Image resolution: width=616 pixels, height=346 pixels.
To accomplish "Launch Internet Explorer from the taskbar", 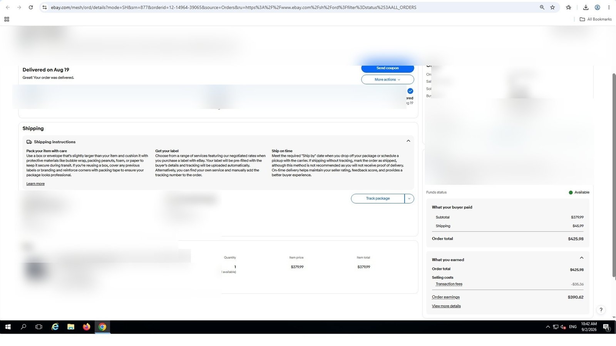I will tap(55, 327).
